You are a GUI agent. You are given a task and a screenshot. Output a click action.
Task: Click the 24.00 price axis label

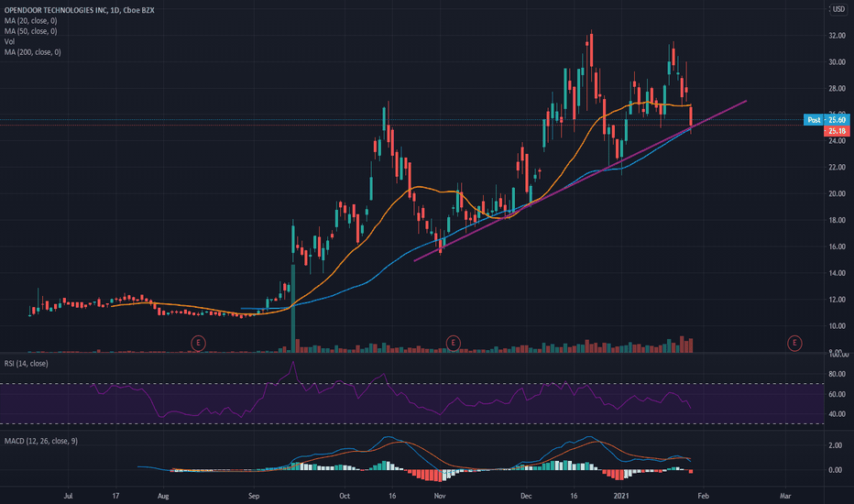click(x=838, y=141)
